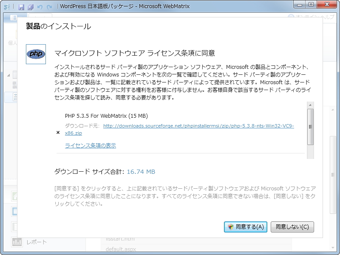Click the Redo arrow icon
The height and width of the screenshot is (255, 340).
(49, 7)
